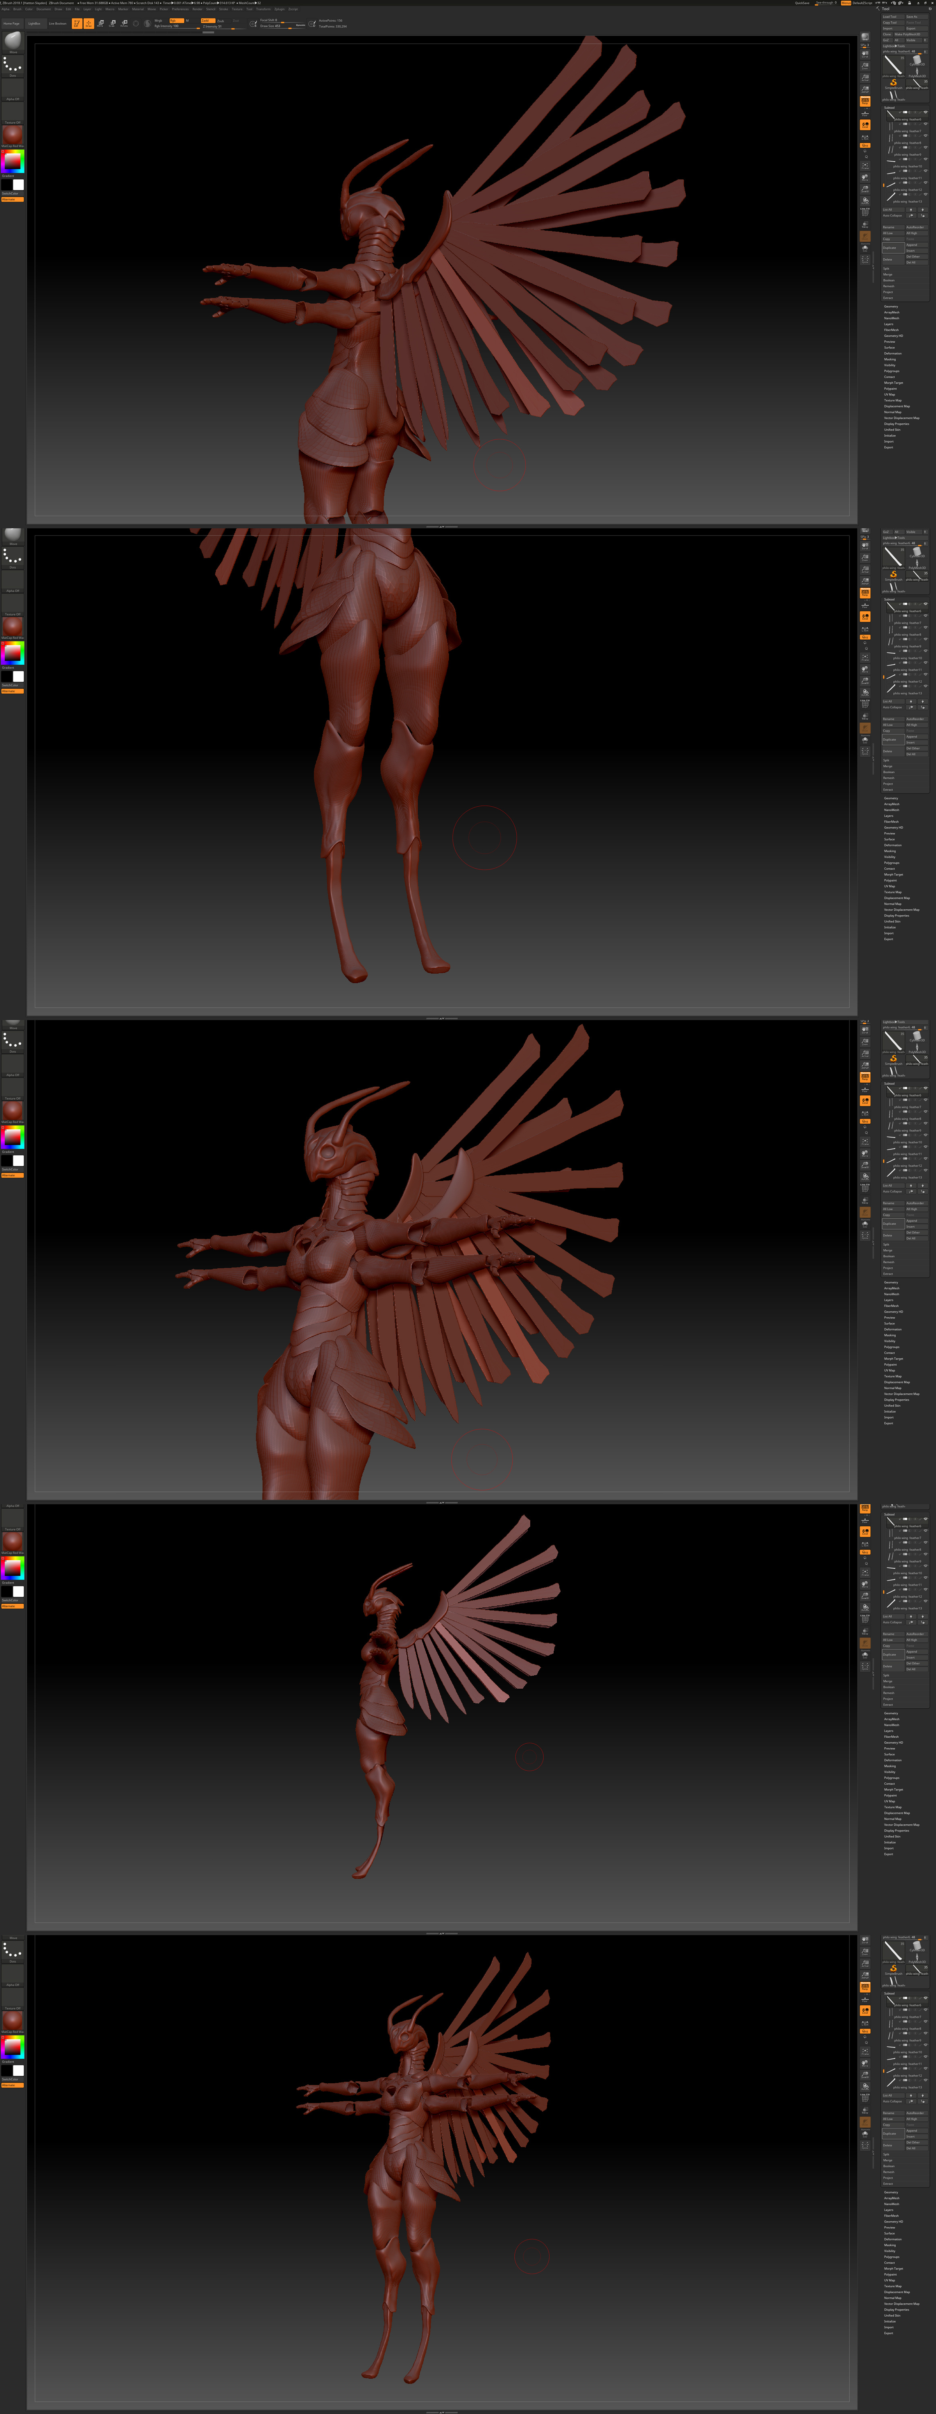
Task: Load previous UI layout icon
Action: point(894,3)
